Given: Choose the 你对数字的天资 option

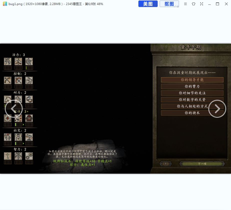Looking at the screenshot, I should pos(192,100).
